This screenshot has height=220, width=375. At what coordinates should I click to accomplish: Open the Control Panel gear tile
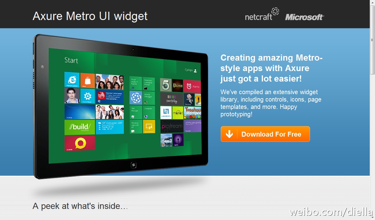click(88, 96)
